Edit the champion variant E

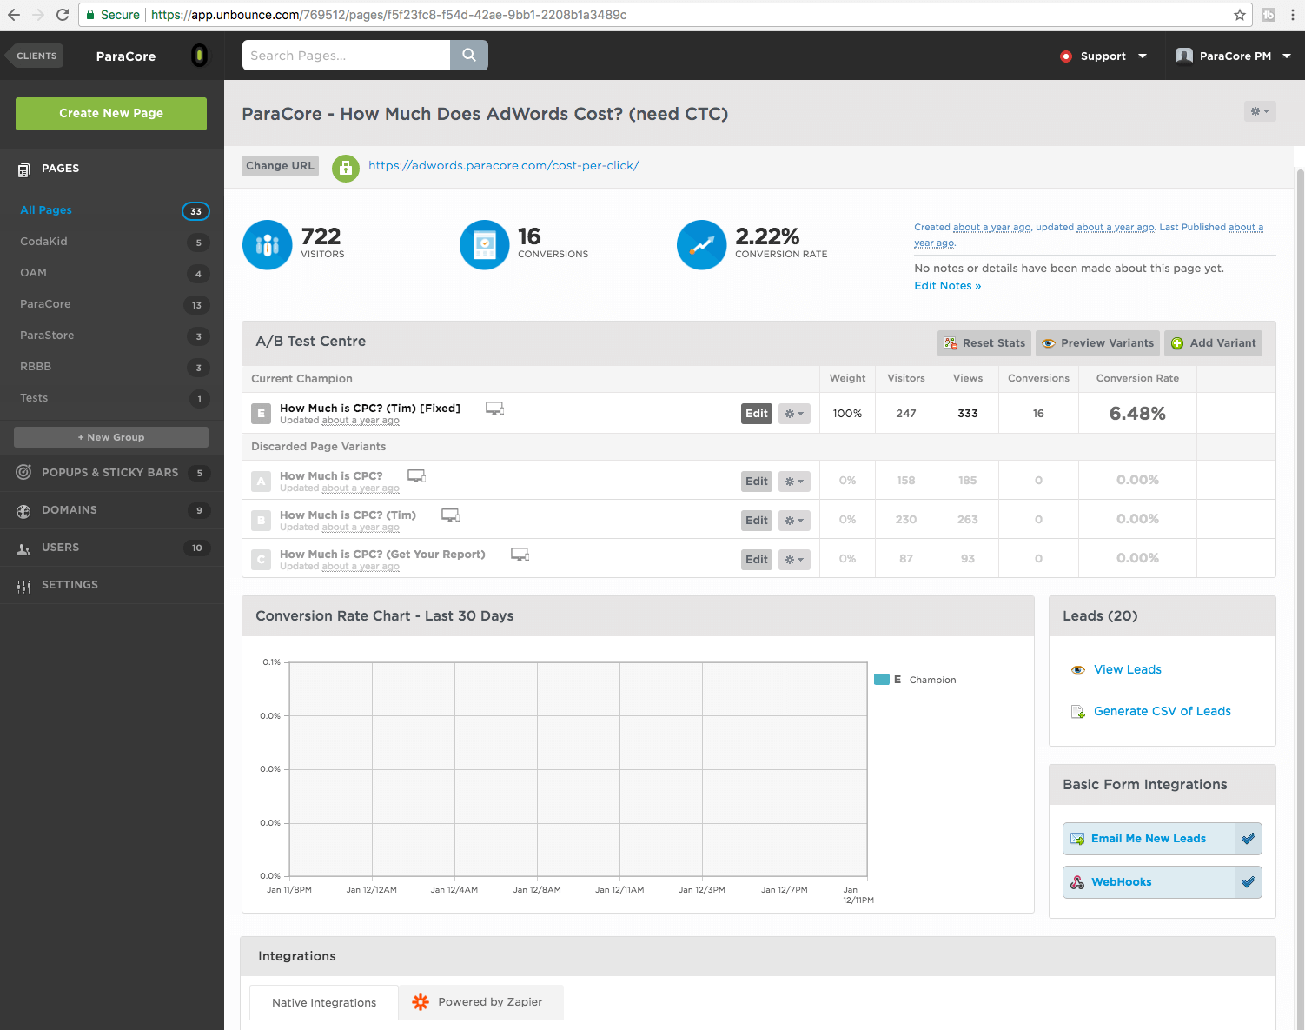[x=757, y=414]
